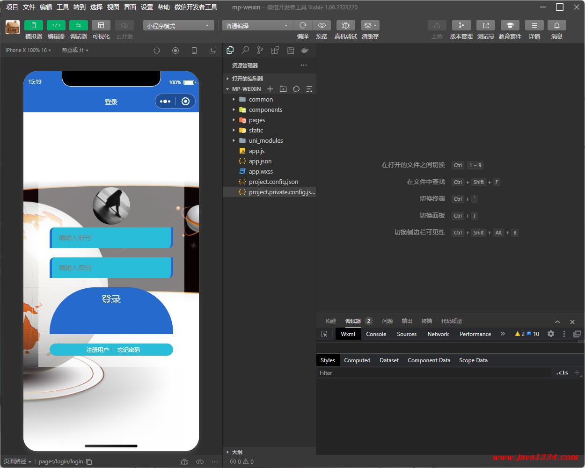Image resolution: width=585 pixels, height=468 pixels.
Task: Click the preview (预览) eye icon
Action: 322,25
